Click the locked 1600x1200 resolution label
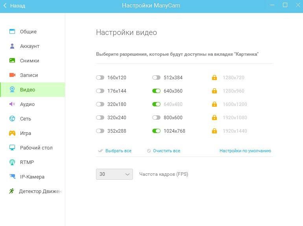Viewport: 303px width, 226px height. click(235, 104)
